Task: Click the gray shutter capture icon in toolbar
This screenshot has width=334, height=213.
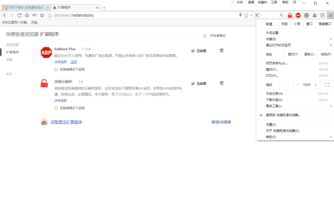Action: tap(306, 15)
